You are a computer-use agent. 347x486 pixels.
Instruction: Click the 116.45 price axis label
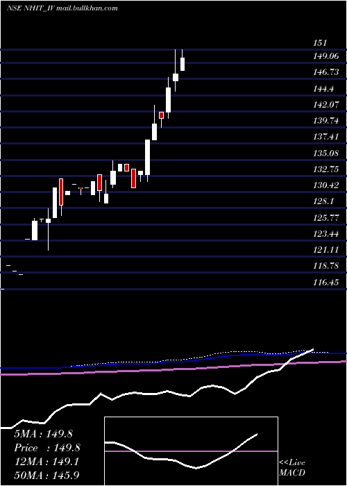(325, 283)
